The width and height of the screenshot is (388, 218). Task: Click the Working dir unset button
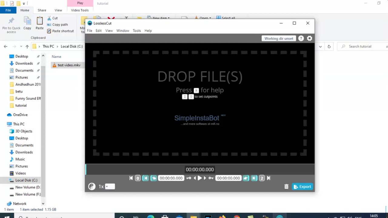pos(279,38)
